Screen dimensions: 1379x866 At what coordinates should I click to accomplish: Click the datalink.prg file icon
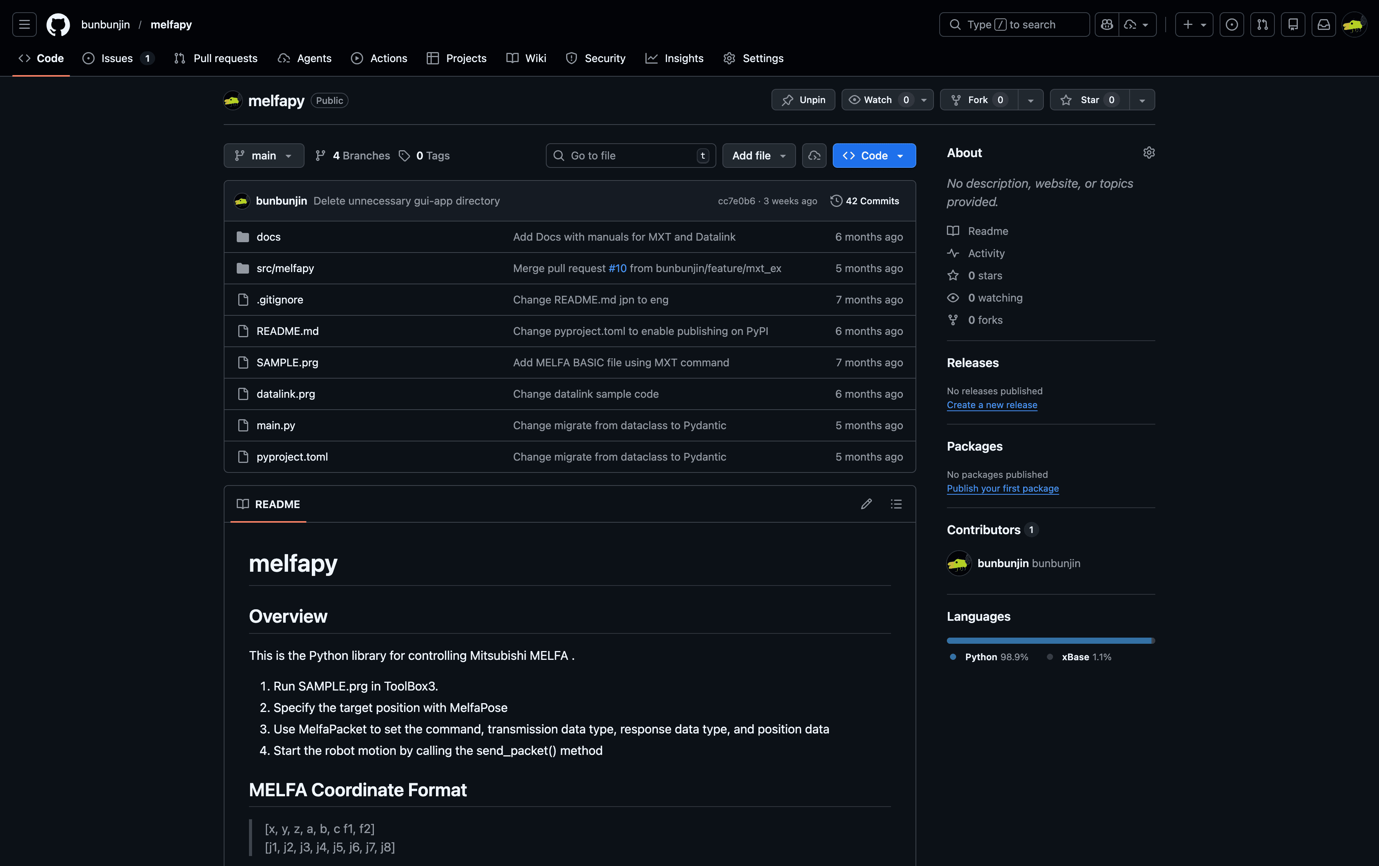pyautogui.click(x=243, y=394)
